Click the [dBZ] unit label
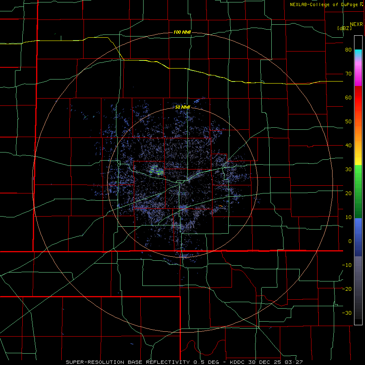The width and height of the screenshot is (365, 365). coord(344,28)
